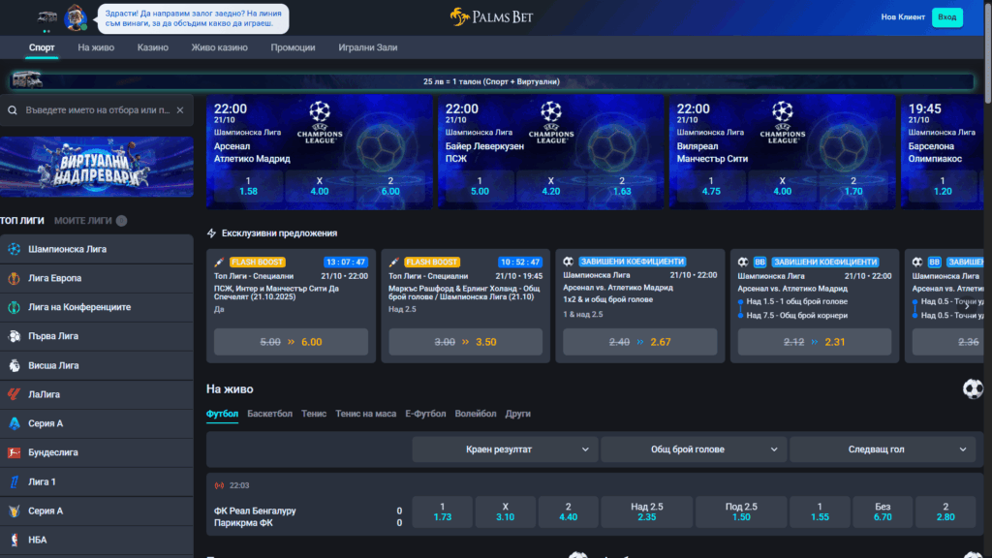Select odds 1.58 for Арсенал win
The image size is (992, 558).
pos(248,186)
